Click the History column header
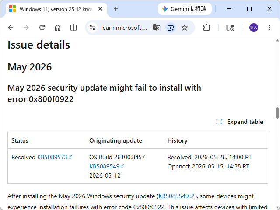 [x=178, y=140]
